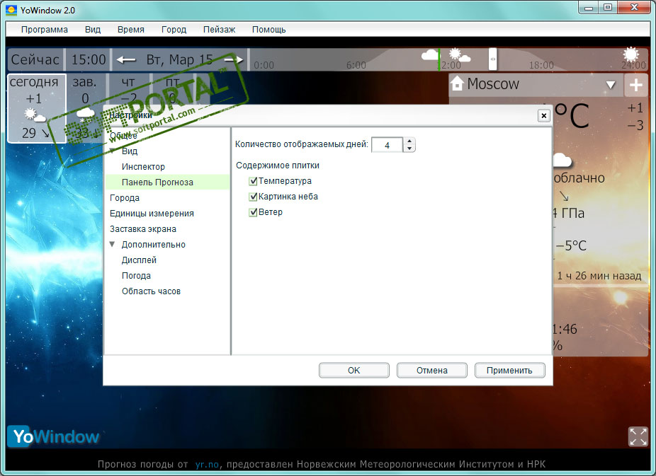
Task: Click the Применить button
Action: coord(509,371)
